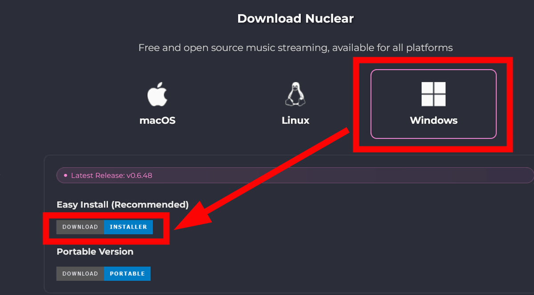Select the macOS platform label
Image resolution: width=534 pixels, height=295 pixels.
coord(157,120)
